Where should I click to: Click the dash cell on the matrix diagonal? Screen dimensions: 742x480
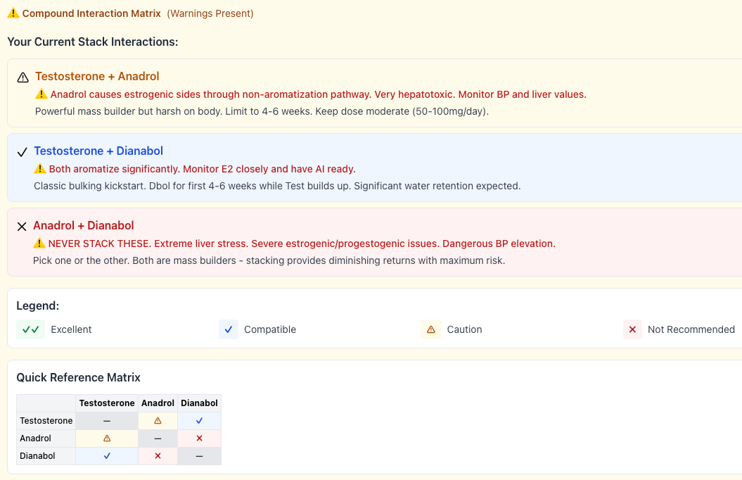107,420
